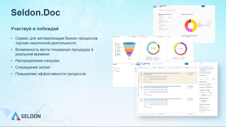Screen dimensions: 226x127
Task: Click the document icon of the second tender
Action: 141,88
